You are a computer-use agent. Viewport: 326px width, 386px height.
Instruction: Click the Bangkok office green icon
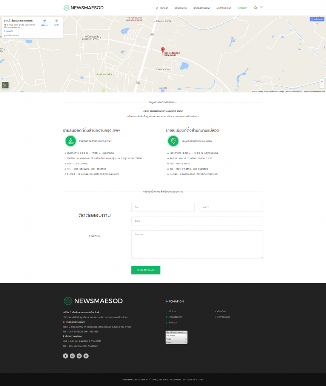click(71, 141)
